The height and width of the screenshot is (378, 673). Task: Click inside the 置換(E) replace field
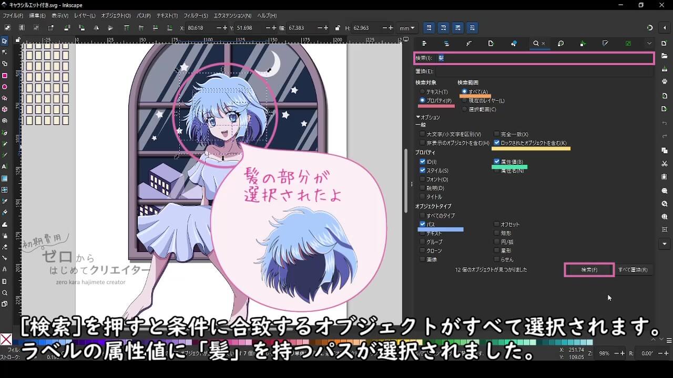pyautogui.click(x=544, y=71)
